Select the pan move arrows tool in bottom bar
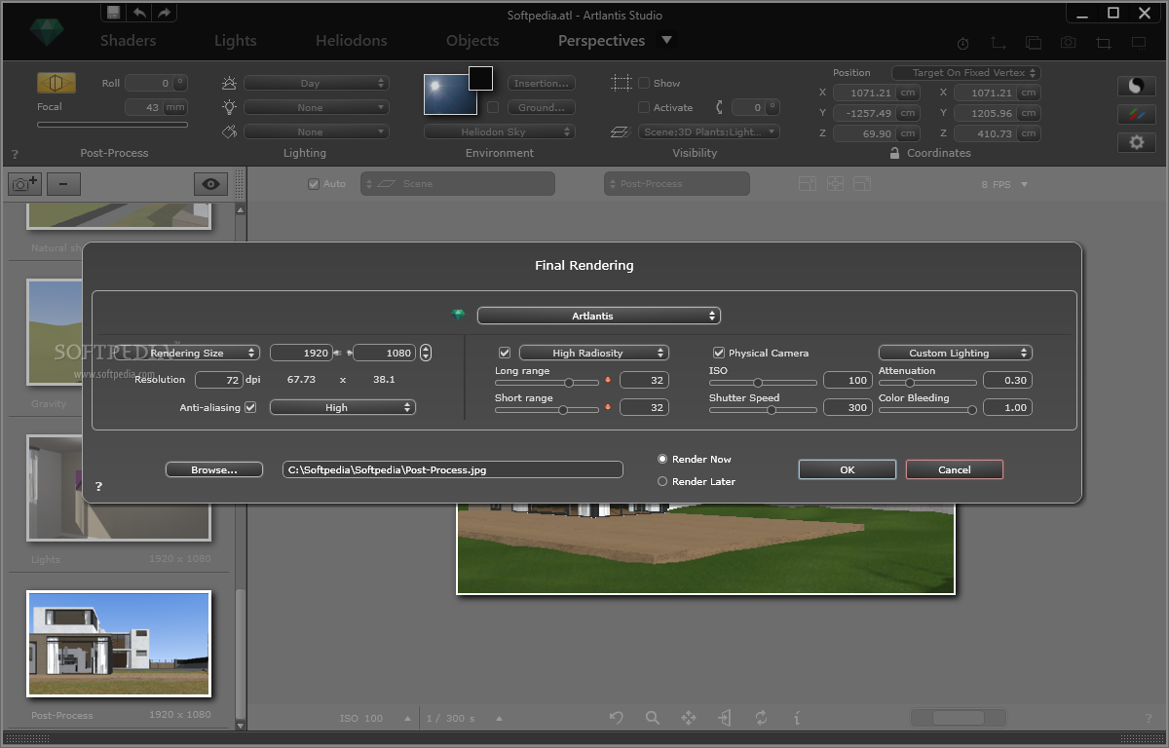This screenshot has width=1169, height=748. [x=689, y=718]
